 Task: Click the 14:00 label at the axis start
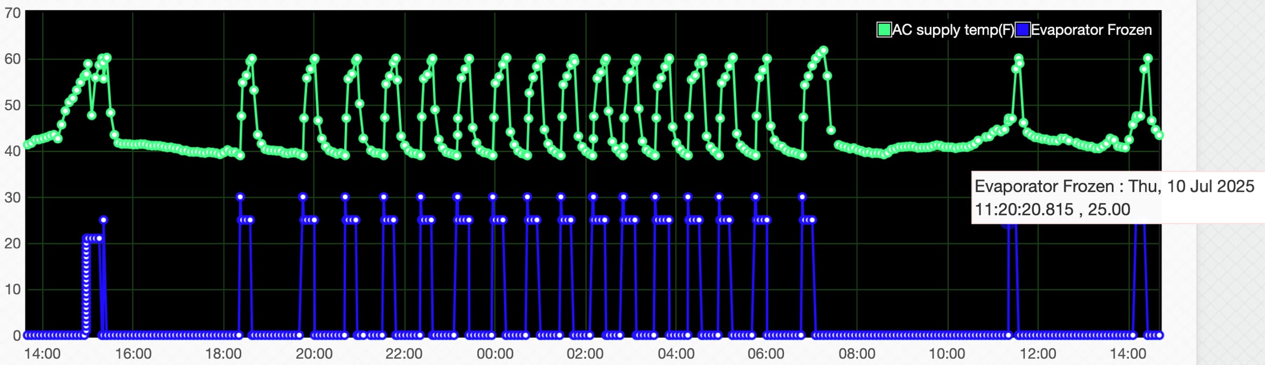click(42, 354)
